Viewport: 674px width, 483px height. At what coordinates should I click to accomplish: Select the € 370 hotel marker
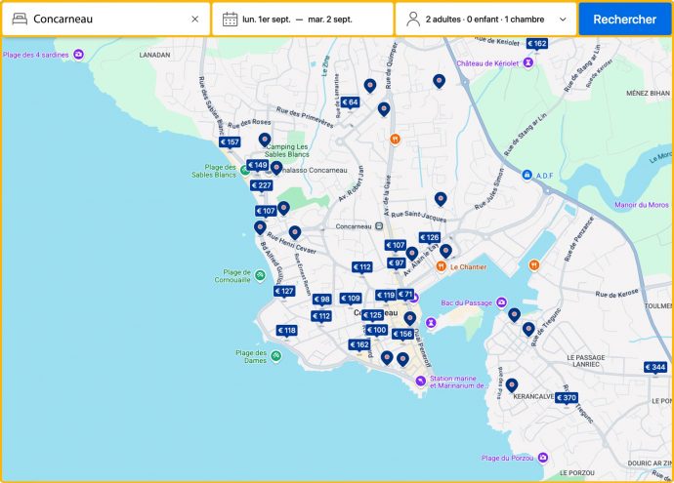(x=566, y=397)
